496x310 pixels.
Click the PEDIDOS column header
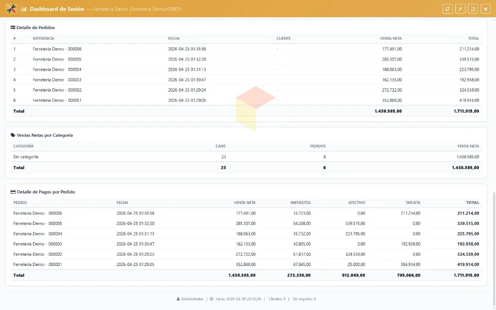pos(318,146)
